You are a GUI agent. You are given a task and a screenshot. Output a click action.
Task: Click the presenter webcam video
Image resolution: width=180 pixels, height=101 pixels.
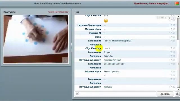pos(36,39)
